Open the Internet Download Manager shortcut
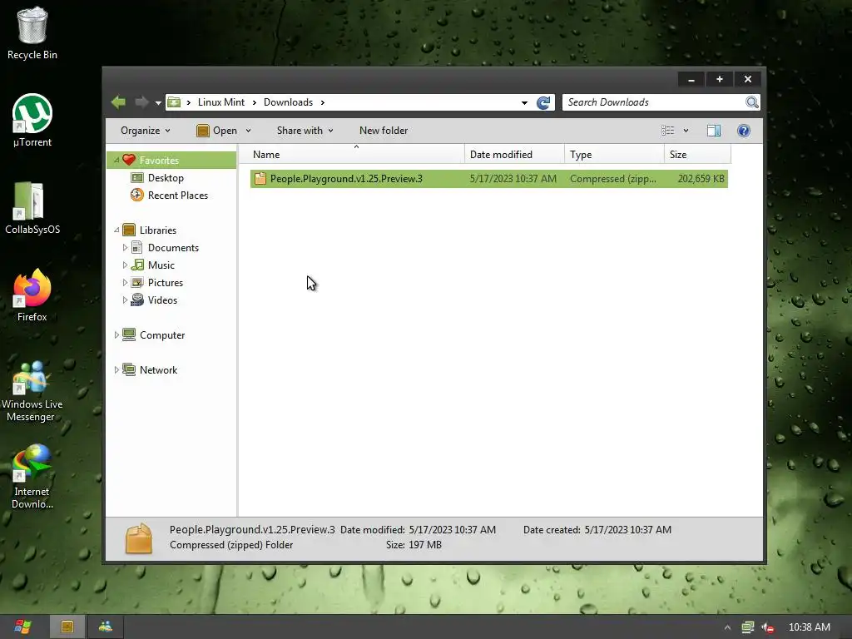The height and width of the screenshot is (639, 852). pyautogui.click(x=32, y=477)
